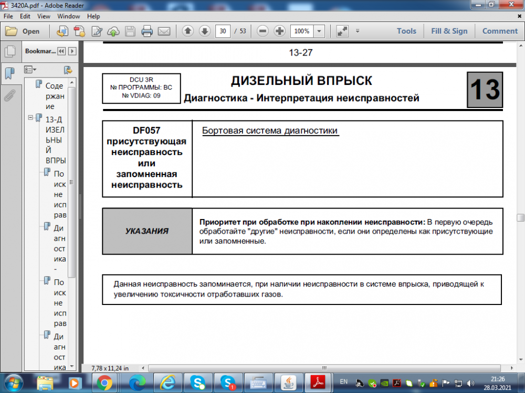525x393 pixels.
Task: Open the Fill & Sign pane
Action: tap(449, 31)
